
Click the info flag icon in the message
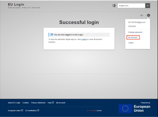[52, 35]
